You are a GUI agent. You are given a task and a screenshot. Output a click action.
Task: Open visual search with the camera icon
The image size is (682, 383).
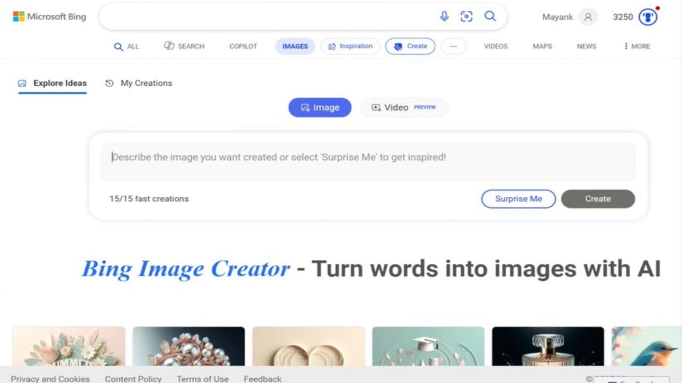[467, 16]
